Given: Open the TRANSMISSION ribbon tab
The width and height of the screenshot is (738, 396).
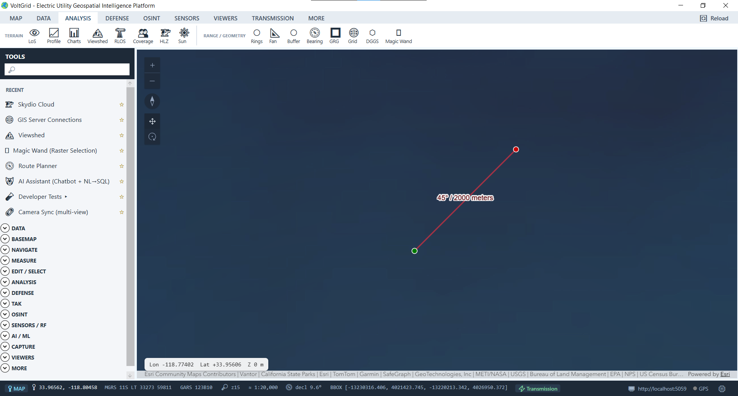Looking at the screenshot, I should pos(273,18).
